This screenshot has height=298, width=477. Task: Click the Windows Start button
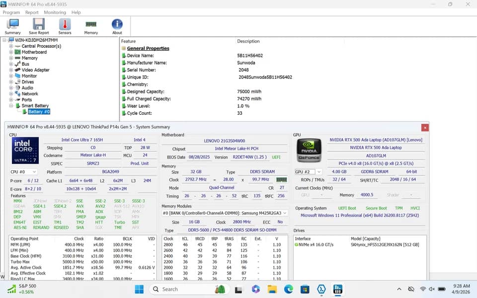click(x=139, y=289)
